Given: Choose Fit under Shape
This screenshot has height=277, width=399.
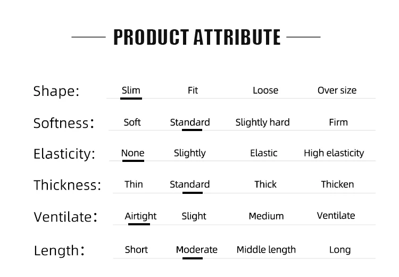Looking at the screenshot, I should 193,90.
